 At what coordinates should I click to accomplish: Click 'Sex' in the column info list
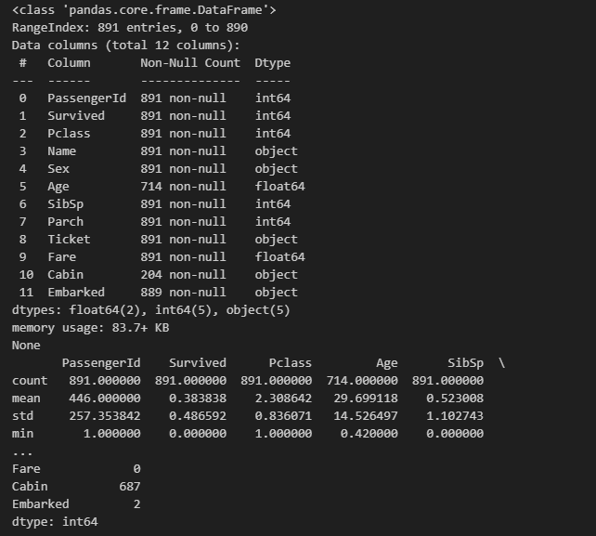(x=58, y=169)
